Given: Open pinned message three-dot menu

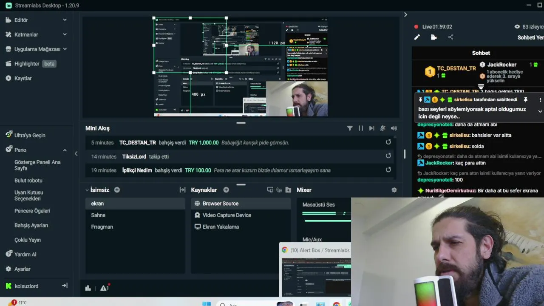Looking at the screenshot, I should 540,100.
